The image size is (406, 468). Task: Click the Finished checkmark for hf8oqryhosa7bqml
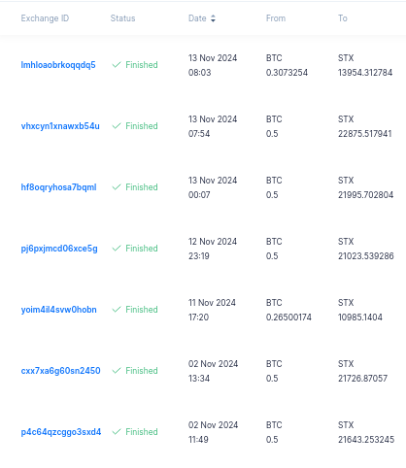(x=117, y=187)
